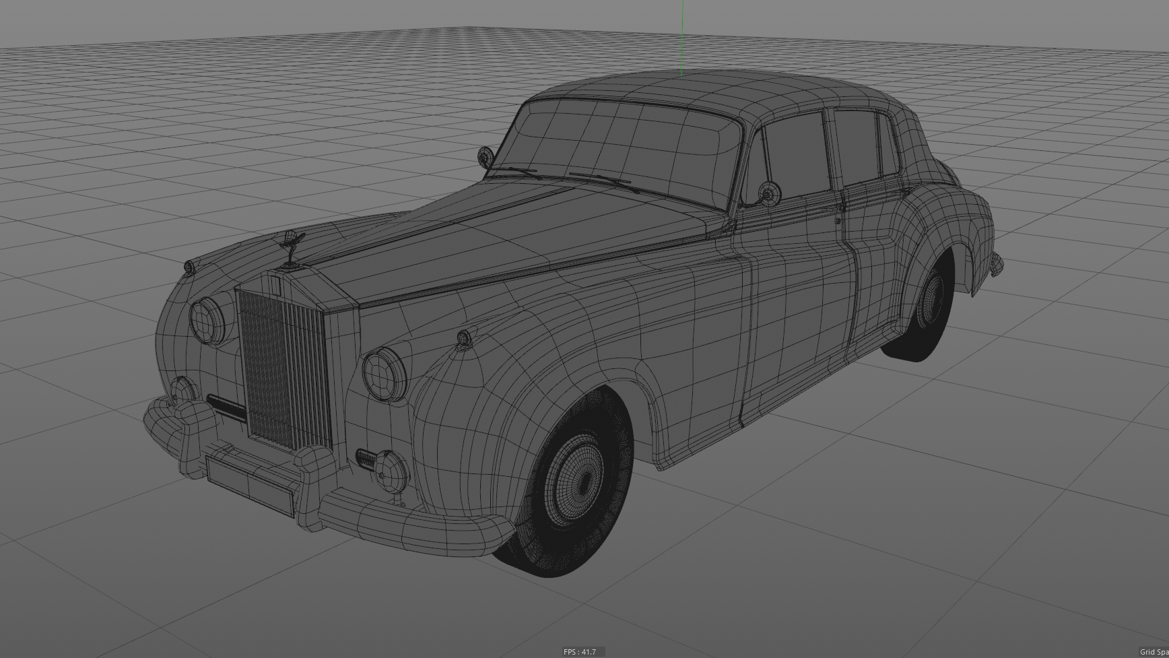This screenshot has height=658, width=1169.
Task: Select the front radiator grille of the car
Action: pyautogui.click(x=284, y=368)
